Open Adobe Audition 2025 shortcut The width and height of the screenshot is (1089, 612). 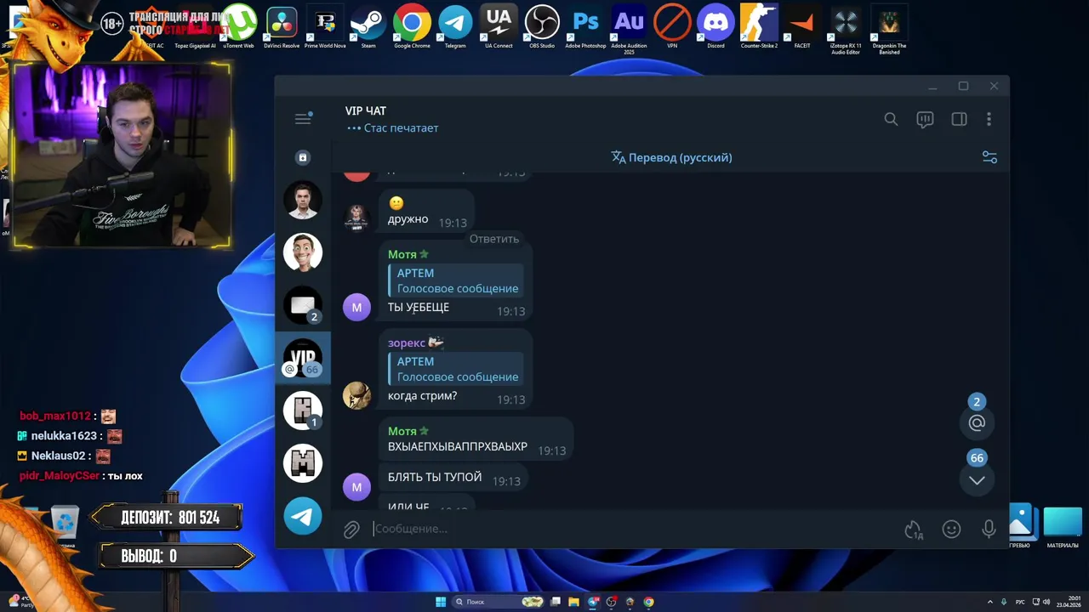pyautogui.click(x=629, y=29)
